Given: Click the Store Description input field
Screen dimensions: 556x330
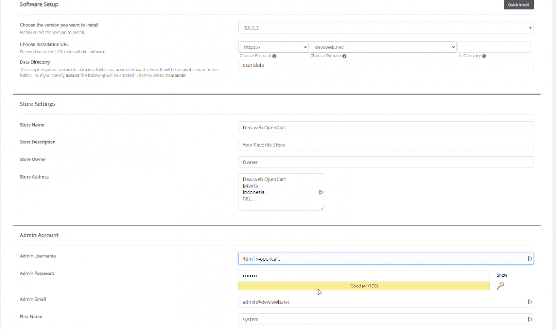Looking at the screenshot, I should tap(386, 145).
